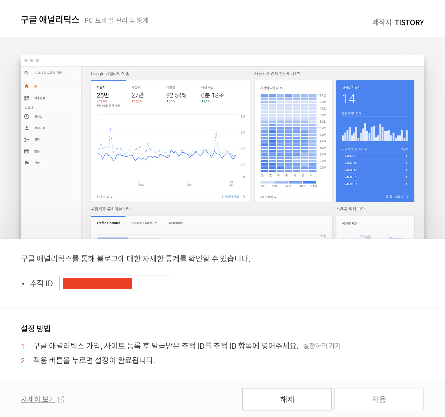Click the 25만 users value
Screen dimensions: 445x417
click(x=103, y=95)
